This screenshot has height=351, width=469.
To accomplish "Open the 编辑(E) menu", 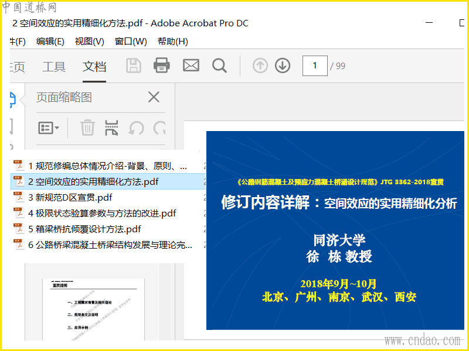I will [x=50, y=42].
